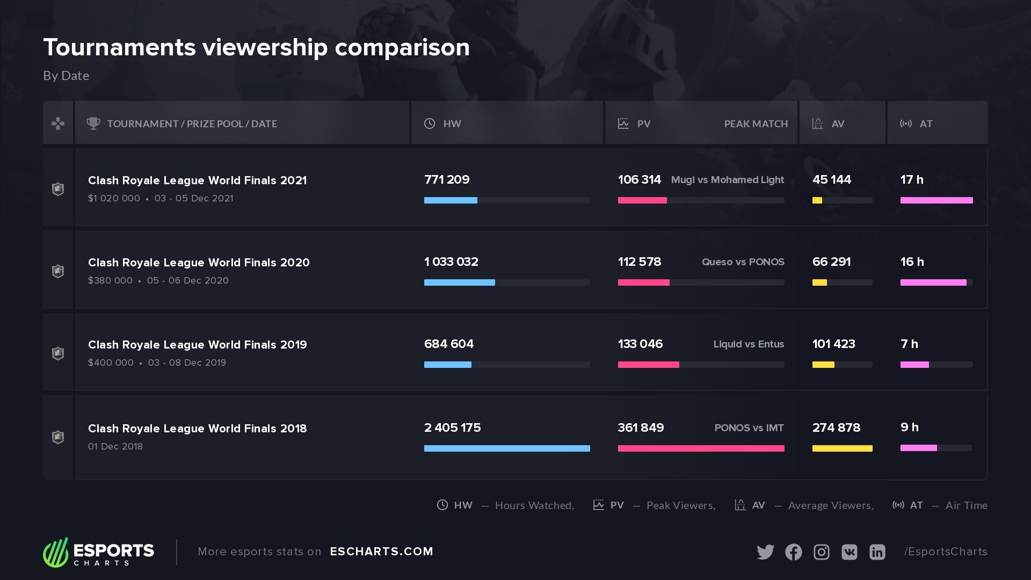
Task: Click 2018 hours watched blue bar
Action: point(507,448)
